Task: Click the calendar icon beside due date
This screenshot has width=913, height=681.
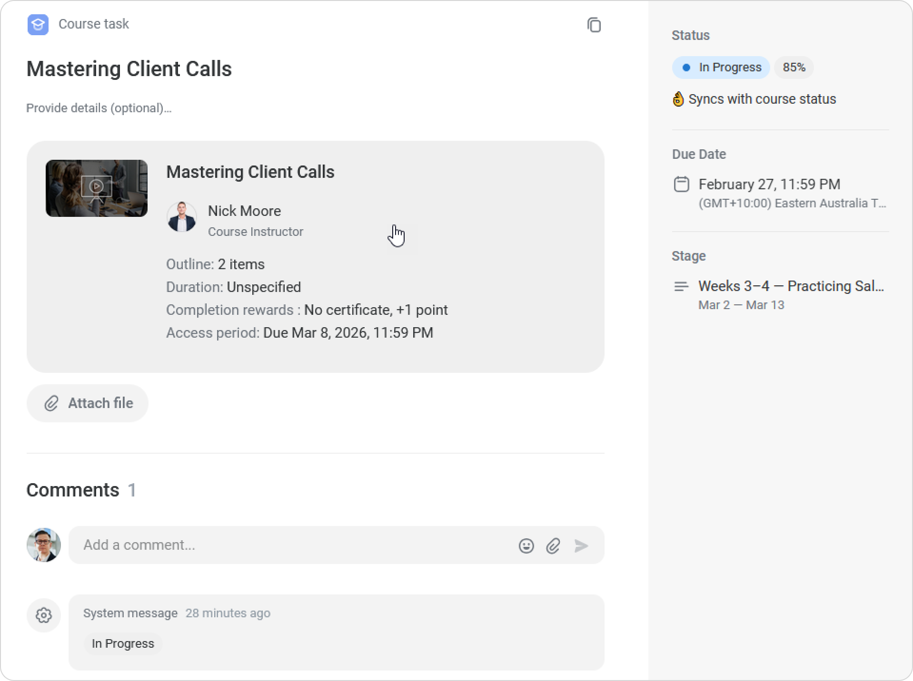Action: pos(681,184)
